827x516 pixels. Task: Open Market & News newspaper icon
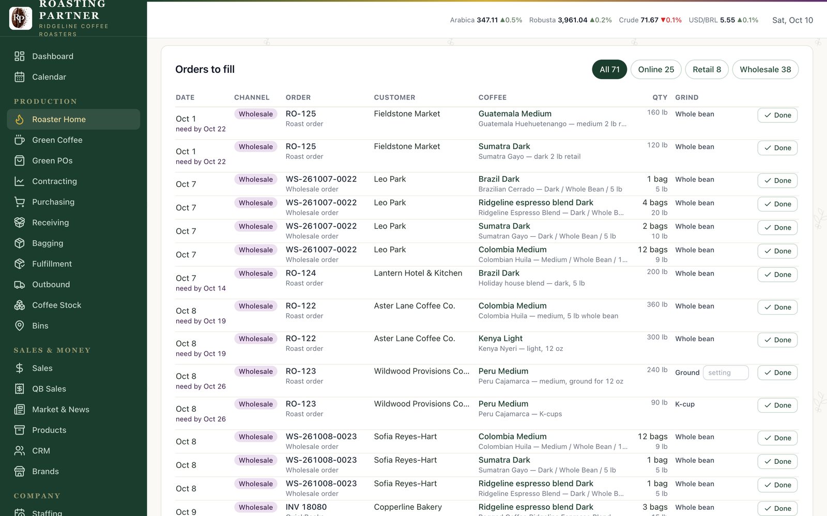[x=20, y=409]
